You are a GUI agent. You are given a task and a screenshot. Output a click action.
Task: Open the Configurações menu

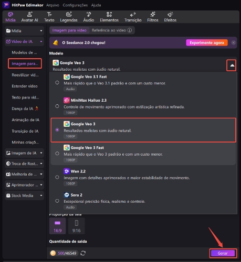pyautogui.click(x=75, y=5)
